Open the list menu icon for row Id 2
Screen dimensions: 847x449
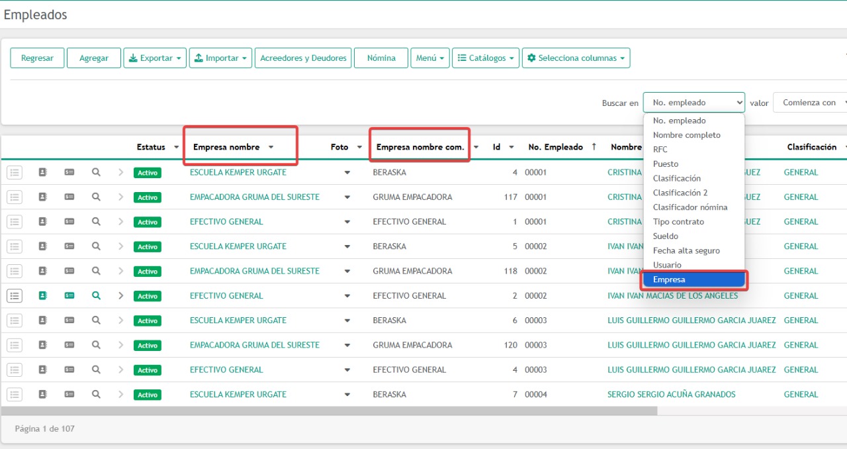(x=15, y=295)
